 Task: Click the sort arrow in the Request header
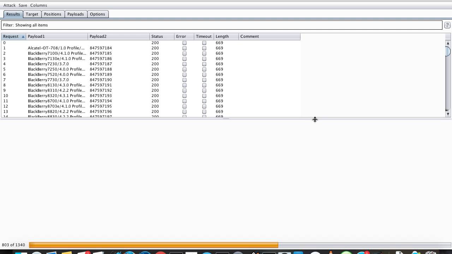[x=23, y=37]
